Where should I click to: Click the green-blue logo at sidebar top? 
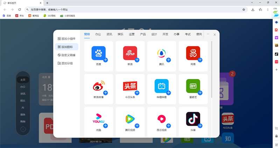[x=276, y=14]
